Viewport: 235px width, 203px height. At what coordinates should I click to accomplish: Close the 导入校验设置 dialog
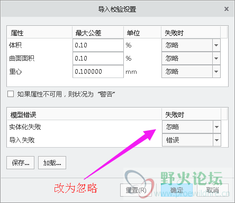227,9
